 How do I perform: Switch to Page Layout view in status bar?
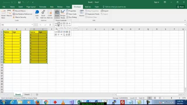pos(155,98)
